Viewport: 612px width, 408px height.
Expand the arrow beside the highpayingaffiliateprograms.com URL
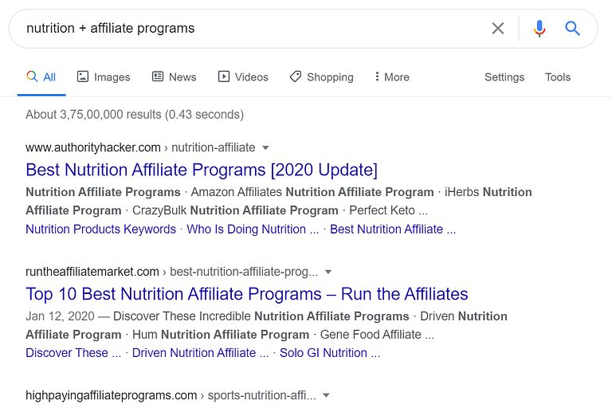tap(326, 395)
